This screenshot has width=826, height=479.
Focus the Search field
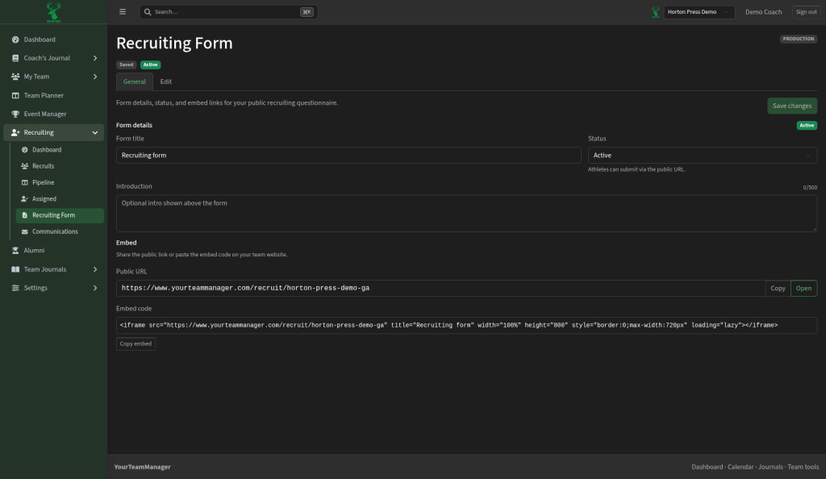[x=228, y=11]
